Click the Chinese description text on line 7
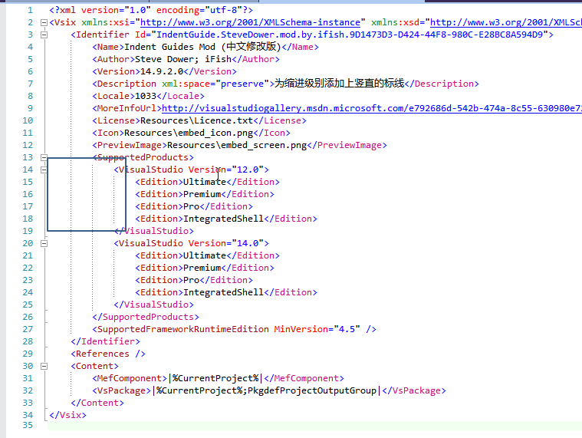This screenshot has height=438, width=582. click(339, 83)
